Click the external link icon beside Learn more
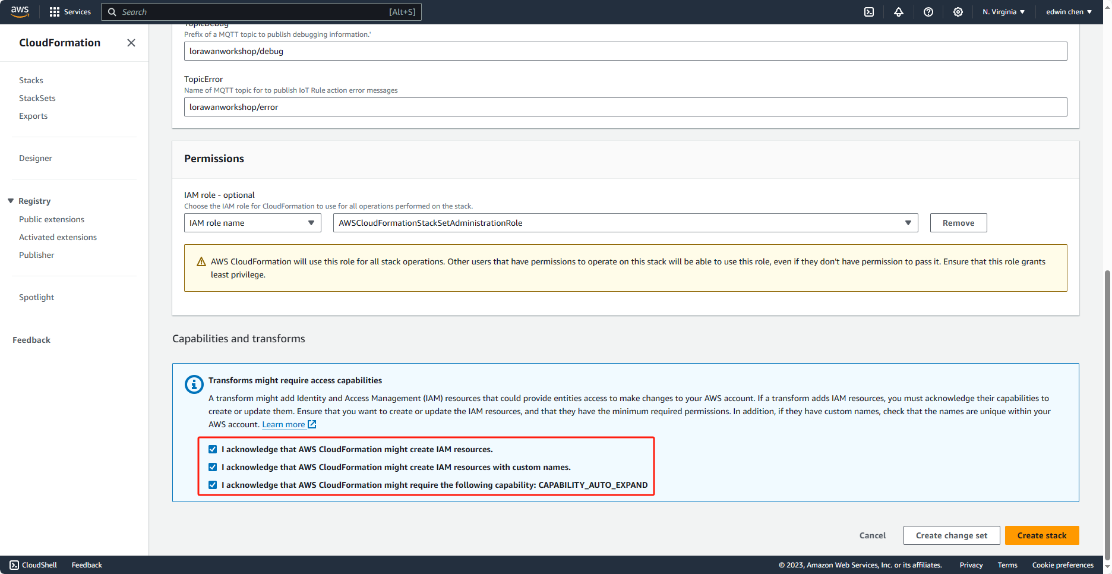 click(312, 424)
